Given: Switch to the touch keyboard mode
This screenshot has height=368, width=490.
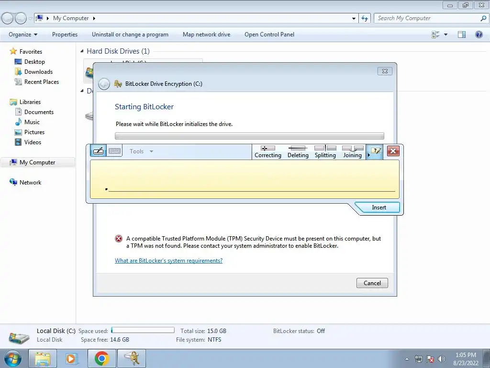Looking at the screenshot, I should pos(114,151).
